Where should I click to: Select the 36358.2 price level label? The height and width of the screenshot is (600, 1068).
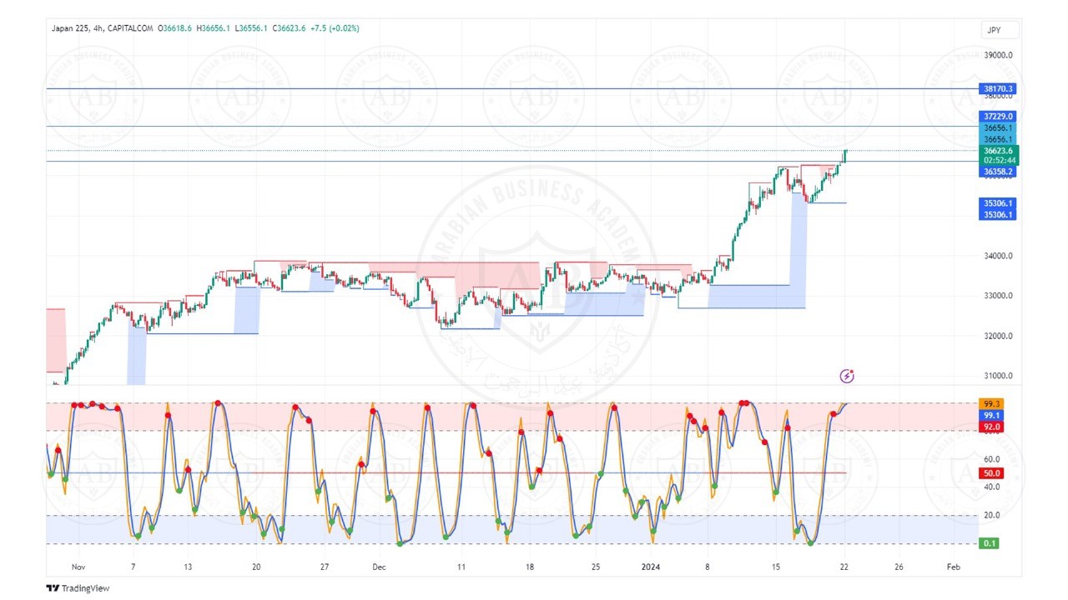(998, 172)
